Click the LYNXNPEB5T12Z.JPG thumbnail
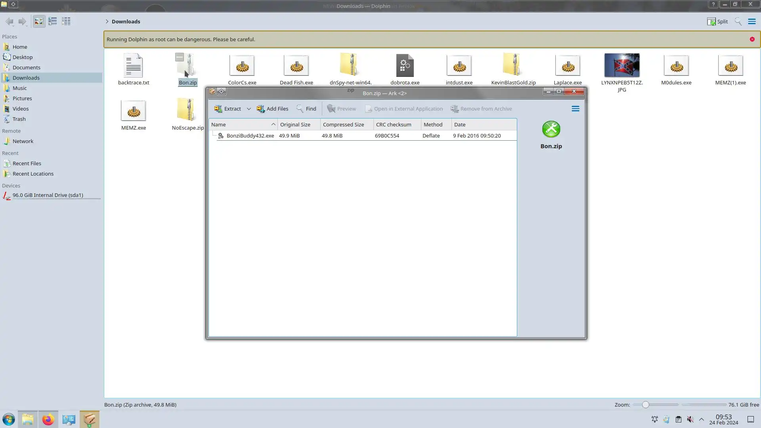The image size is (761, 428). click(x=621, y=65)
